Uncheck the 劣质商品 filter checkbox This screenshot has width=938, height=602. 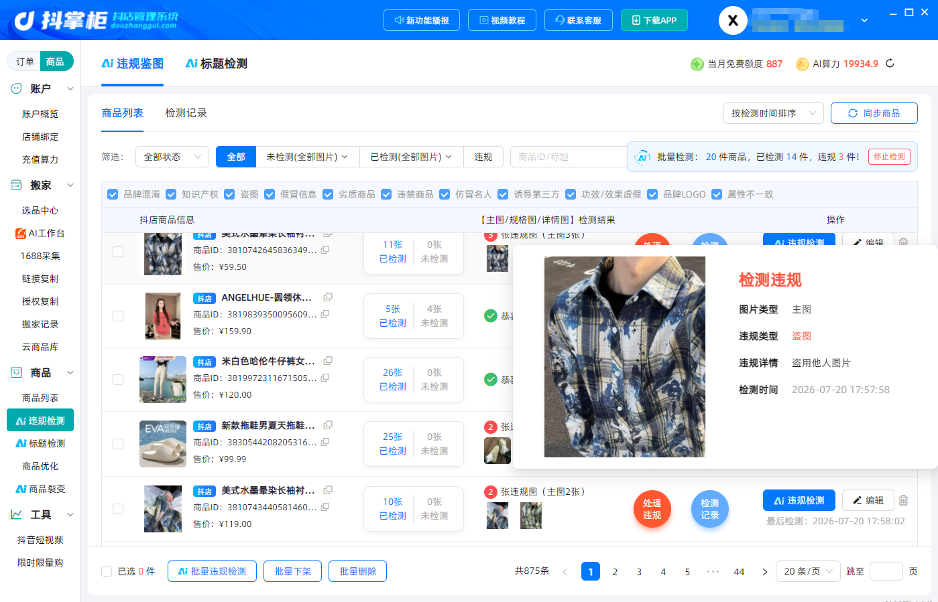click(328, 194)
